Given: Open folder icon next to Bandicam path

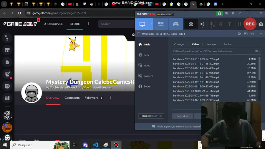Looking at the screenshot, I should (256, 51).
